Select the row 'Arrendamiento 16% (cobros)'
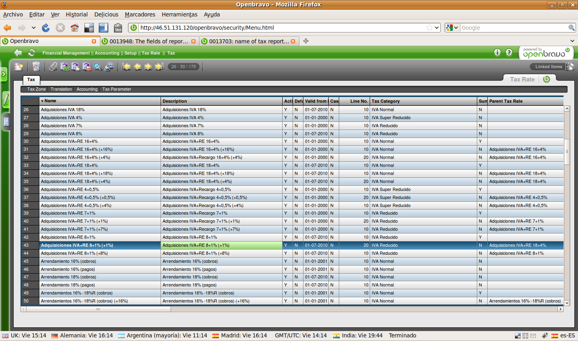578x341 pixels. click(293, 261)
